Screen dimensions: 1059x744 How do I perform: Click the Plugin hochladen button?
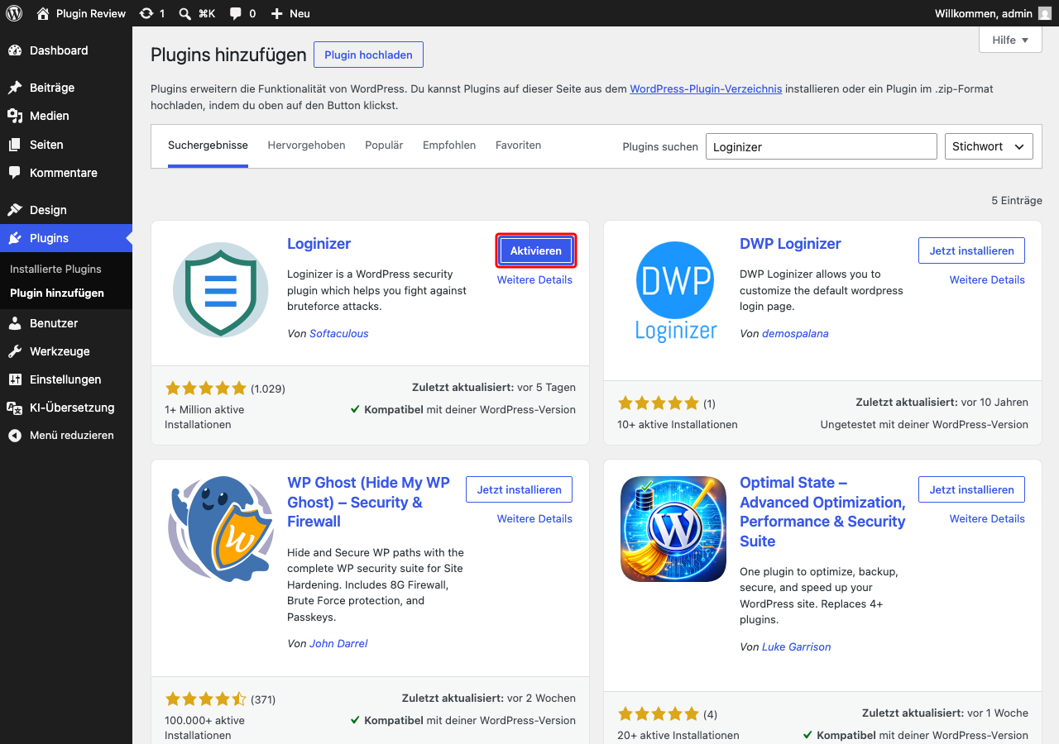point(368,55)
